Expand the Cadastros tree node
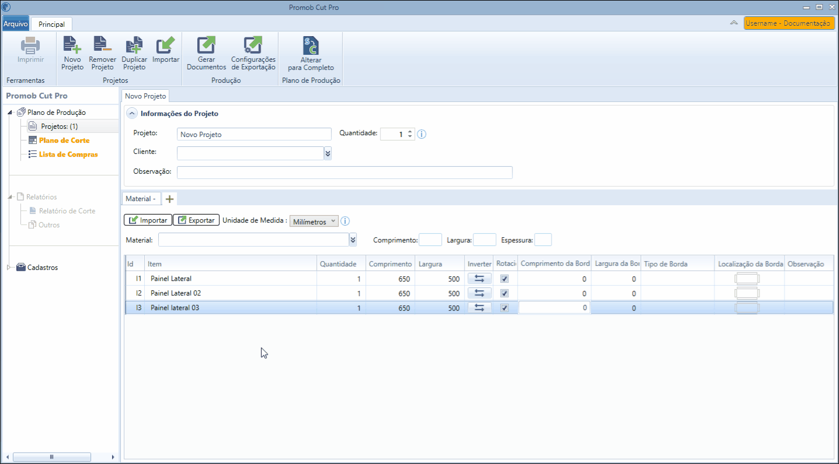 tap(9, 268)
